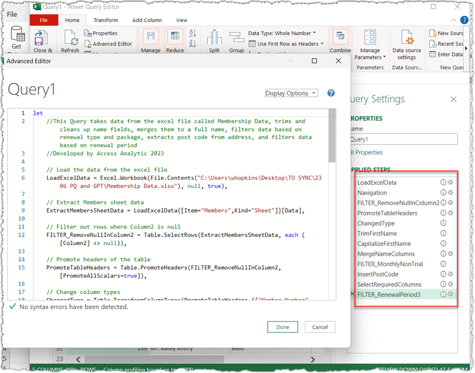Collapse the Power Query ribbon
Image resolution: width=475 pixels, height=373 pixels.
(453, 20)
